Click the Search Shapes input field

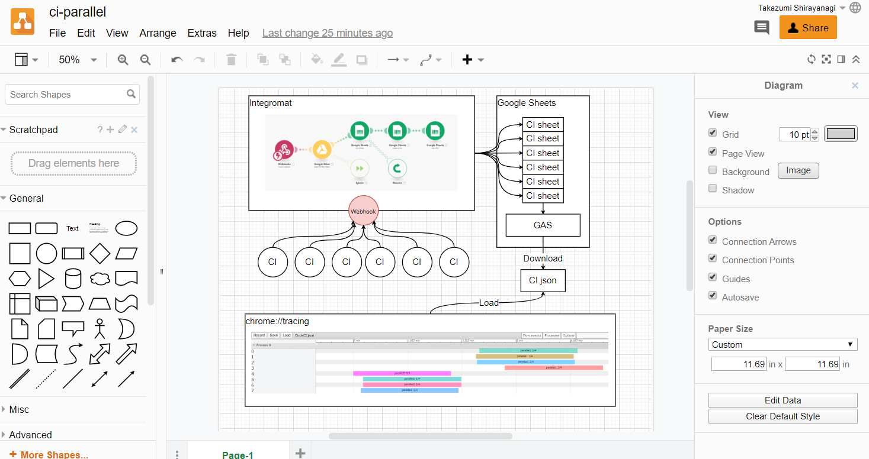(x=72, y=94)
